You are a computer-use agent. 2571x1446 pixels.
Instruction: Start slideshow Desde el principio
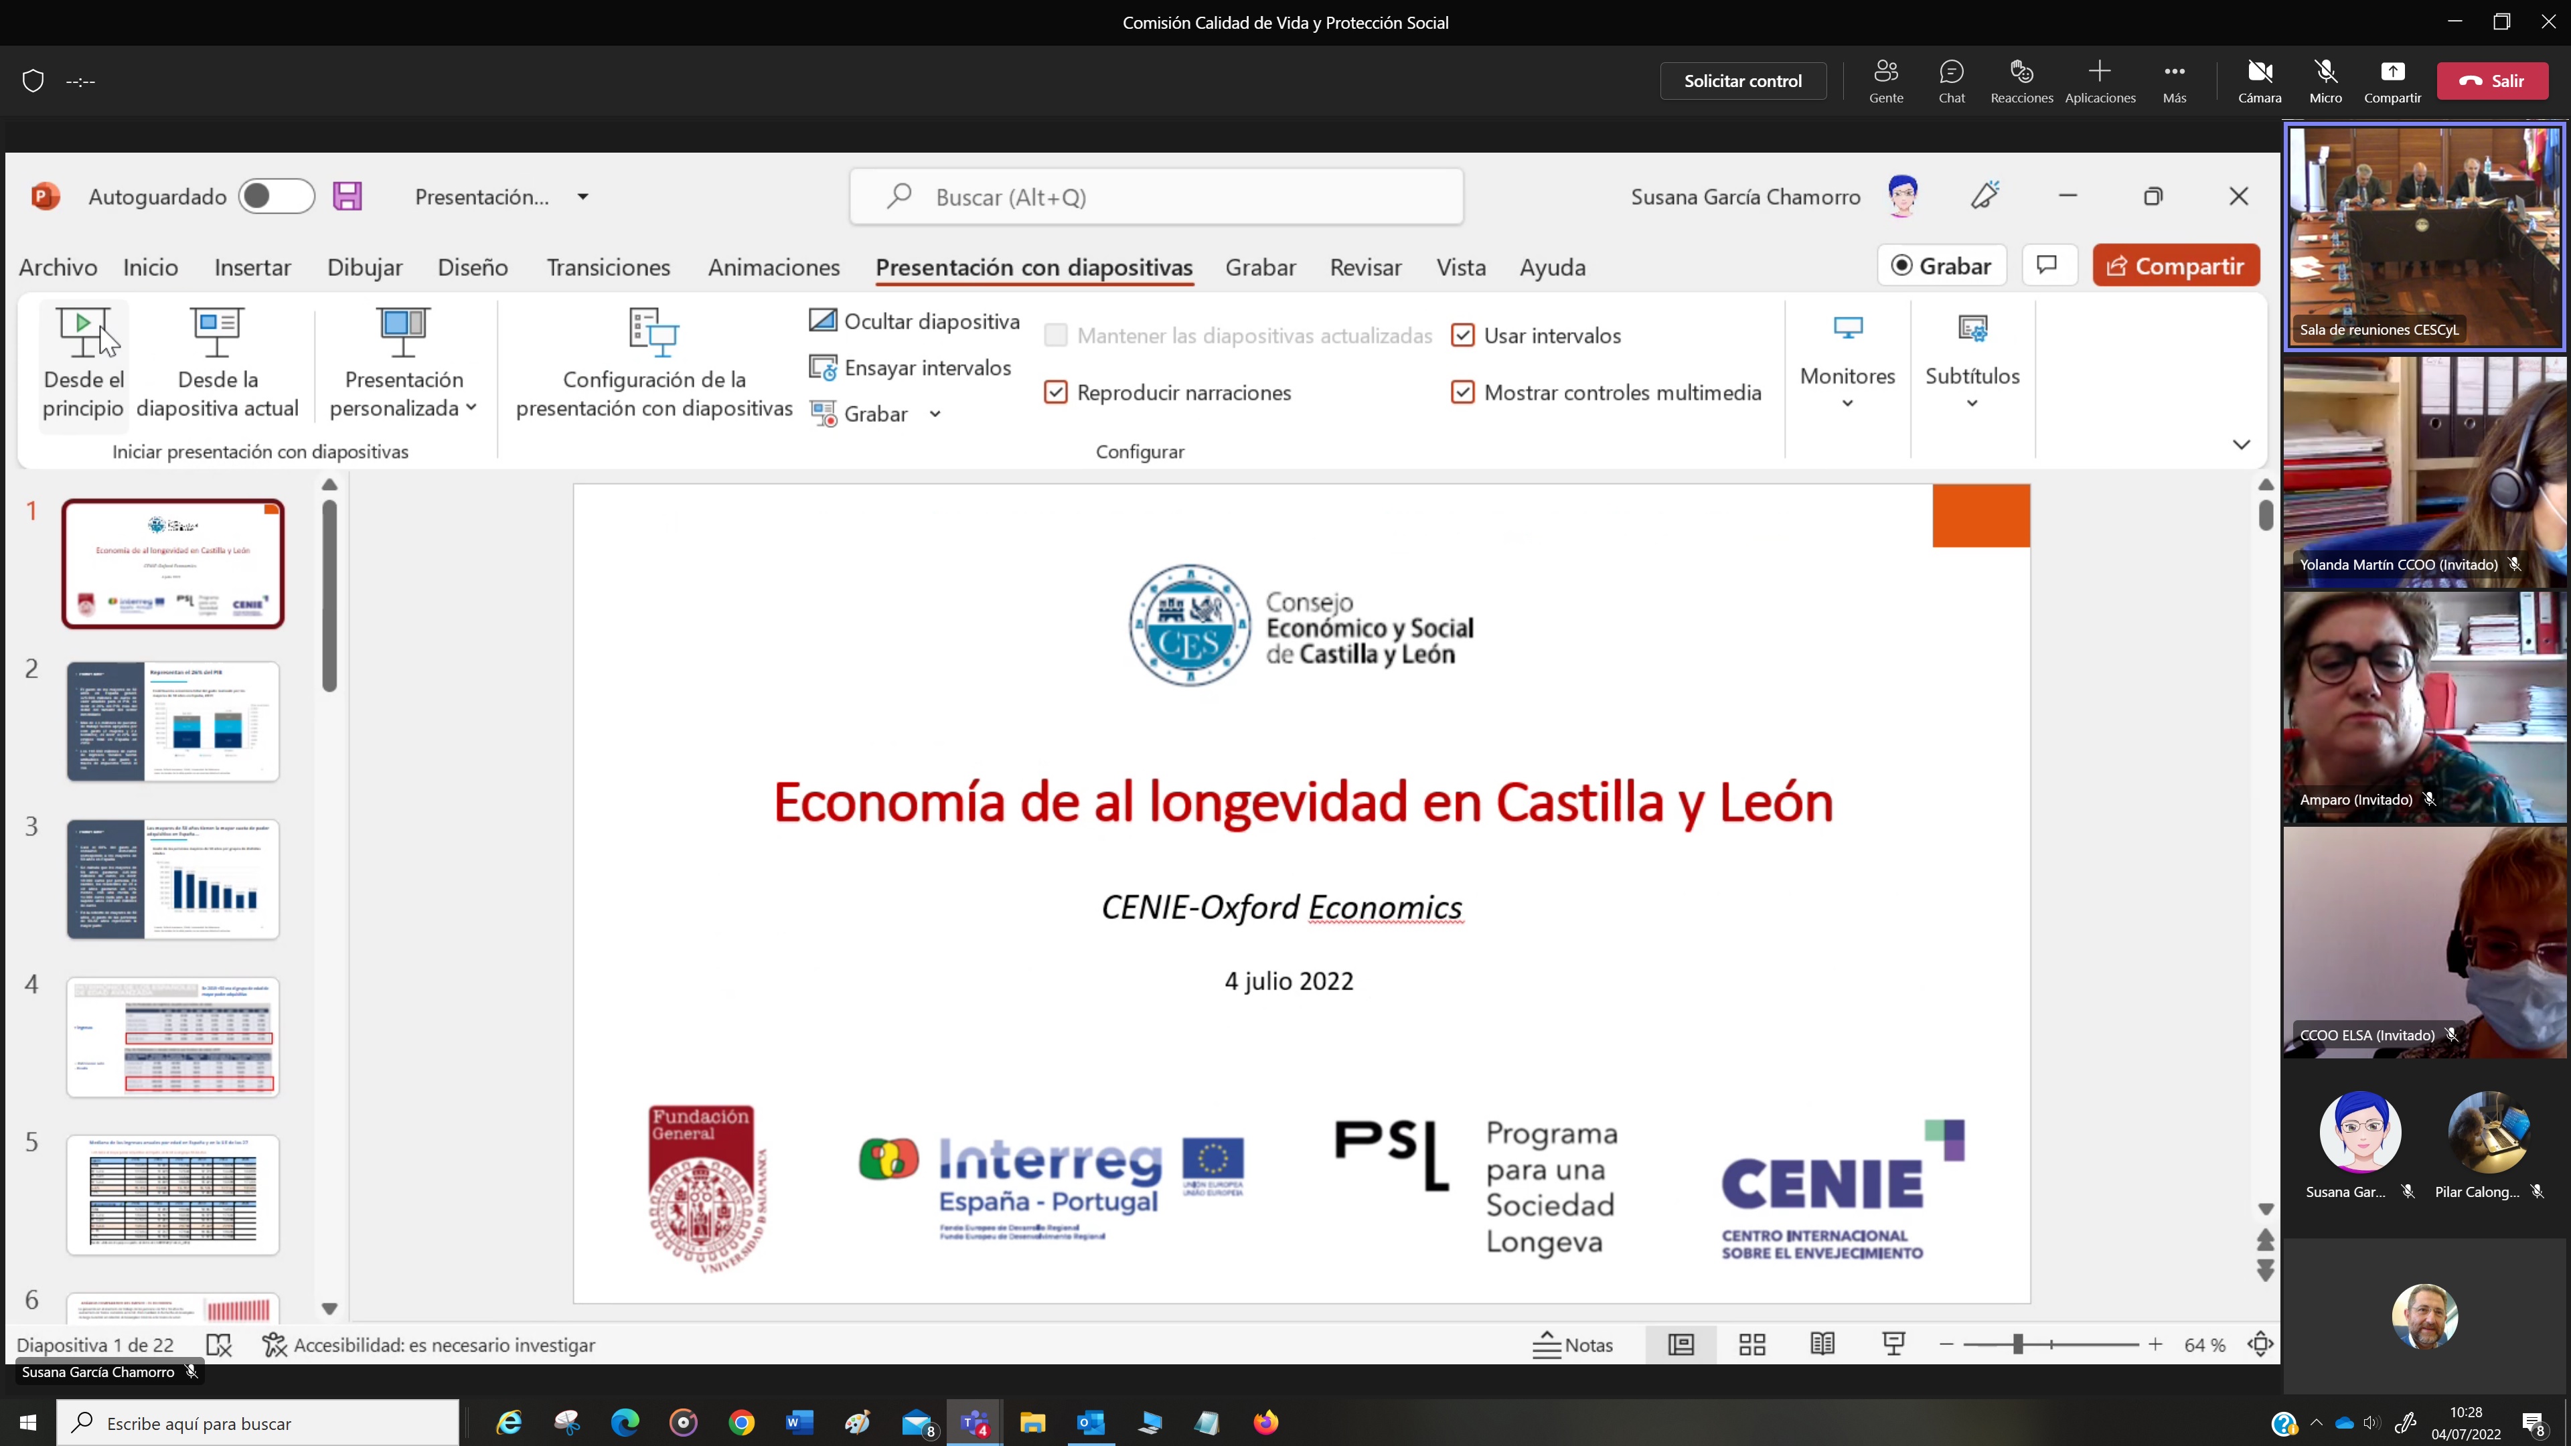(x=84, y=364)
